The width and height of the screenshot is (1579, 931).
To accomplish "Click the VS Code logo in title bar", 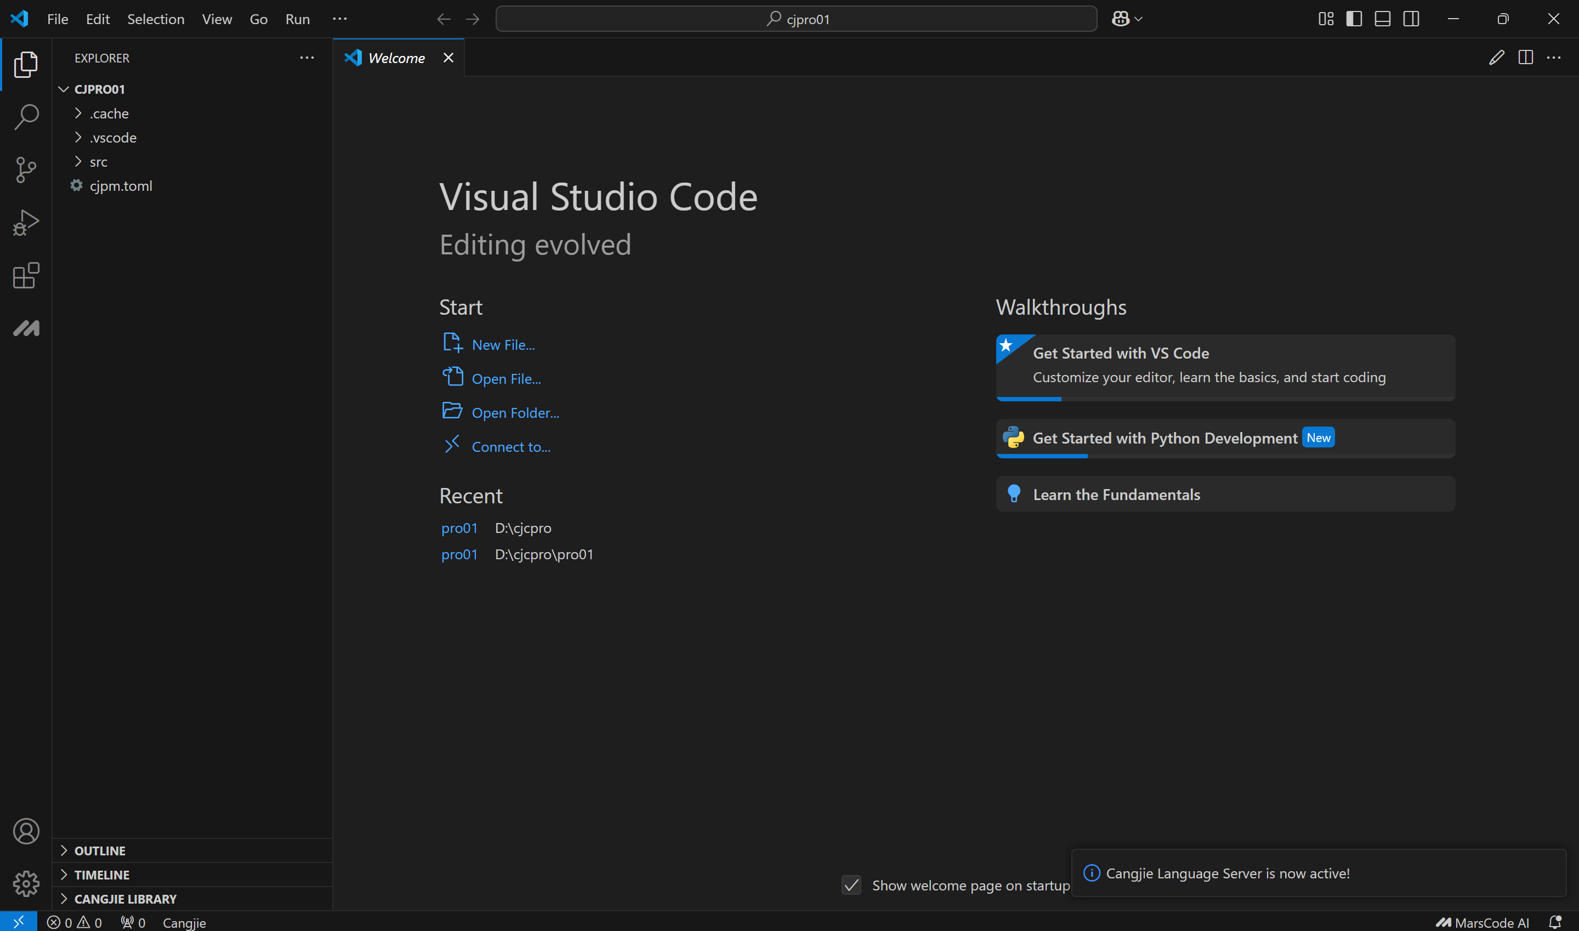I will [19, 18].
